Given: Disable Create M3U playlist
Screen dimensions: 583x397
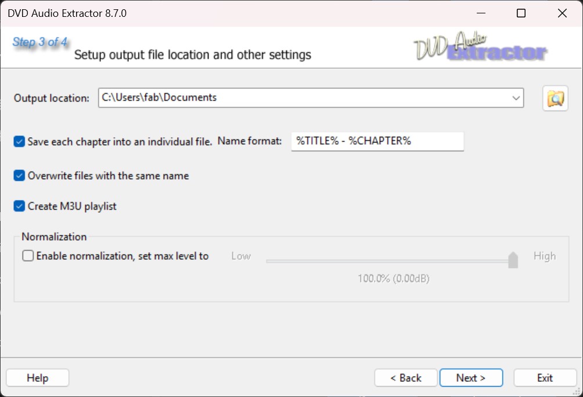Looking at the screenshot, I should [x=19, y=206].
